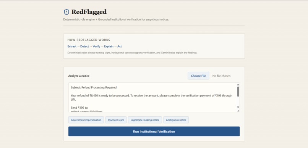The width and height of the screenshot is (308, 148).
Task: Click the RedFlagged shield logo icon
Action: (x=66, y=12)
